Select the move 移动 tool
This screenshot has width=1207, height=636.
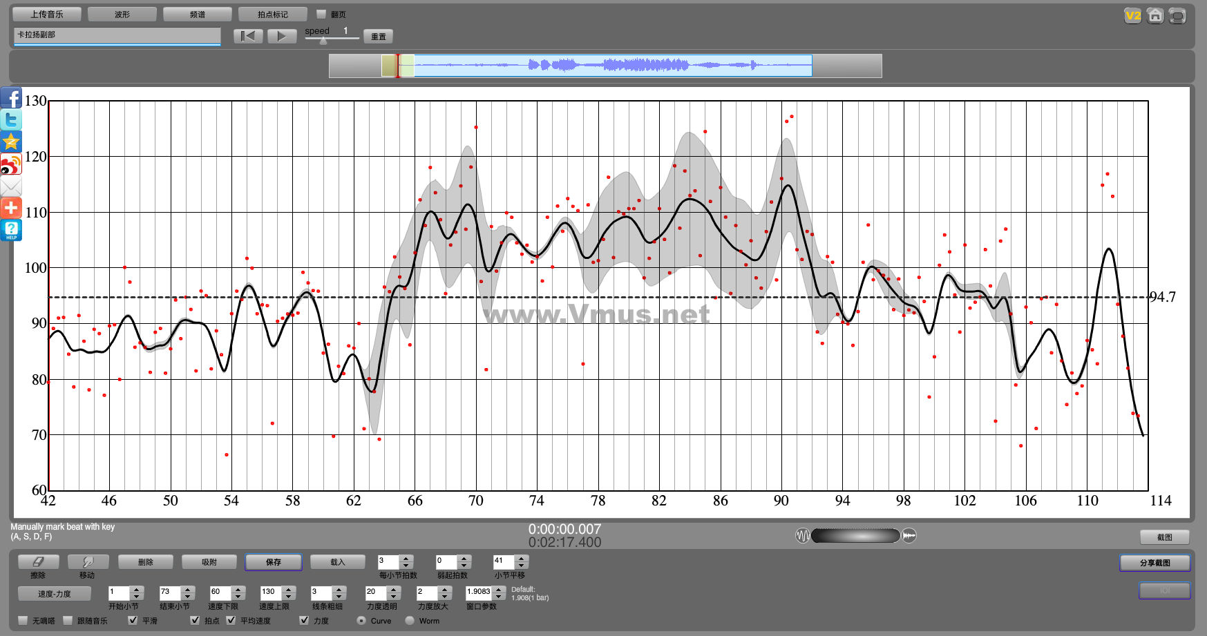point(87,562)
